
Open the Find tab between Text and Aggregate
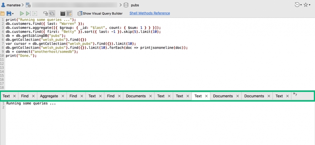click(x=25, y=96)
